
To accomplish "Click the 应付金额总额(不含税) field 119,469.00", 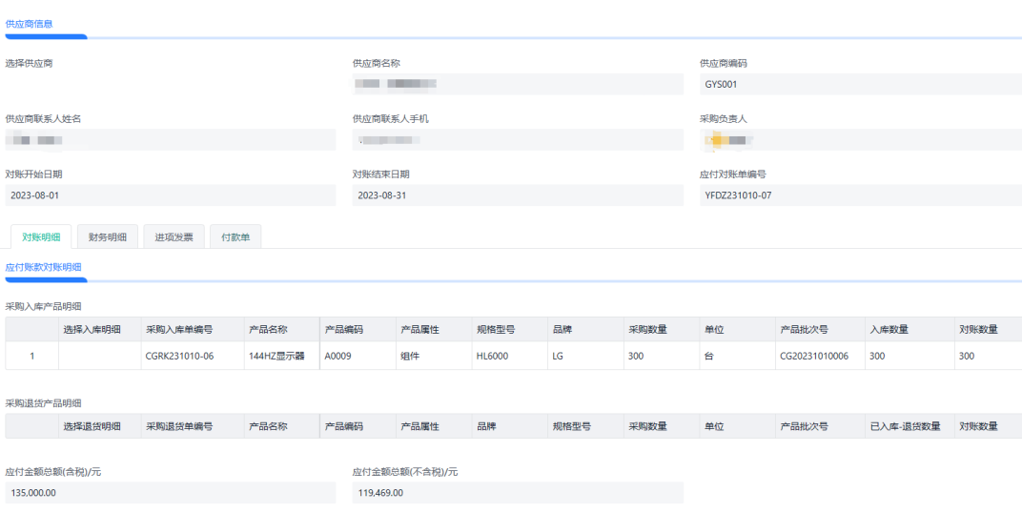I will tap(517, 493).
